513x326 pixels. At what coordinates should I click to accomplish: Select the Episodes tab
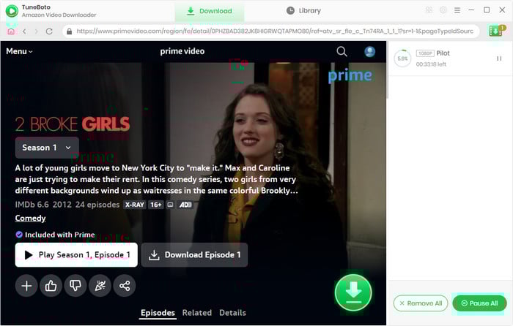point(158,313)
